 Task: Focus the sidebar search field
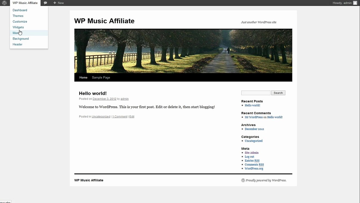click(256, 93)
